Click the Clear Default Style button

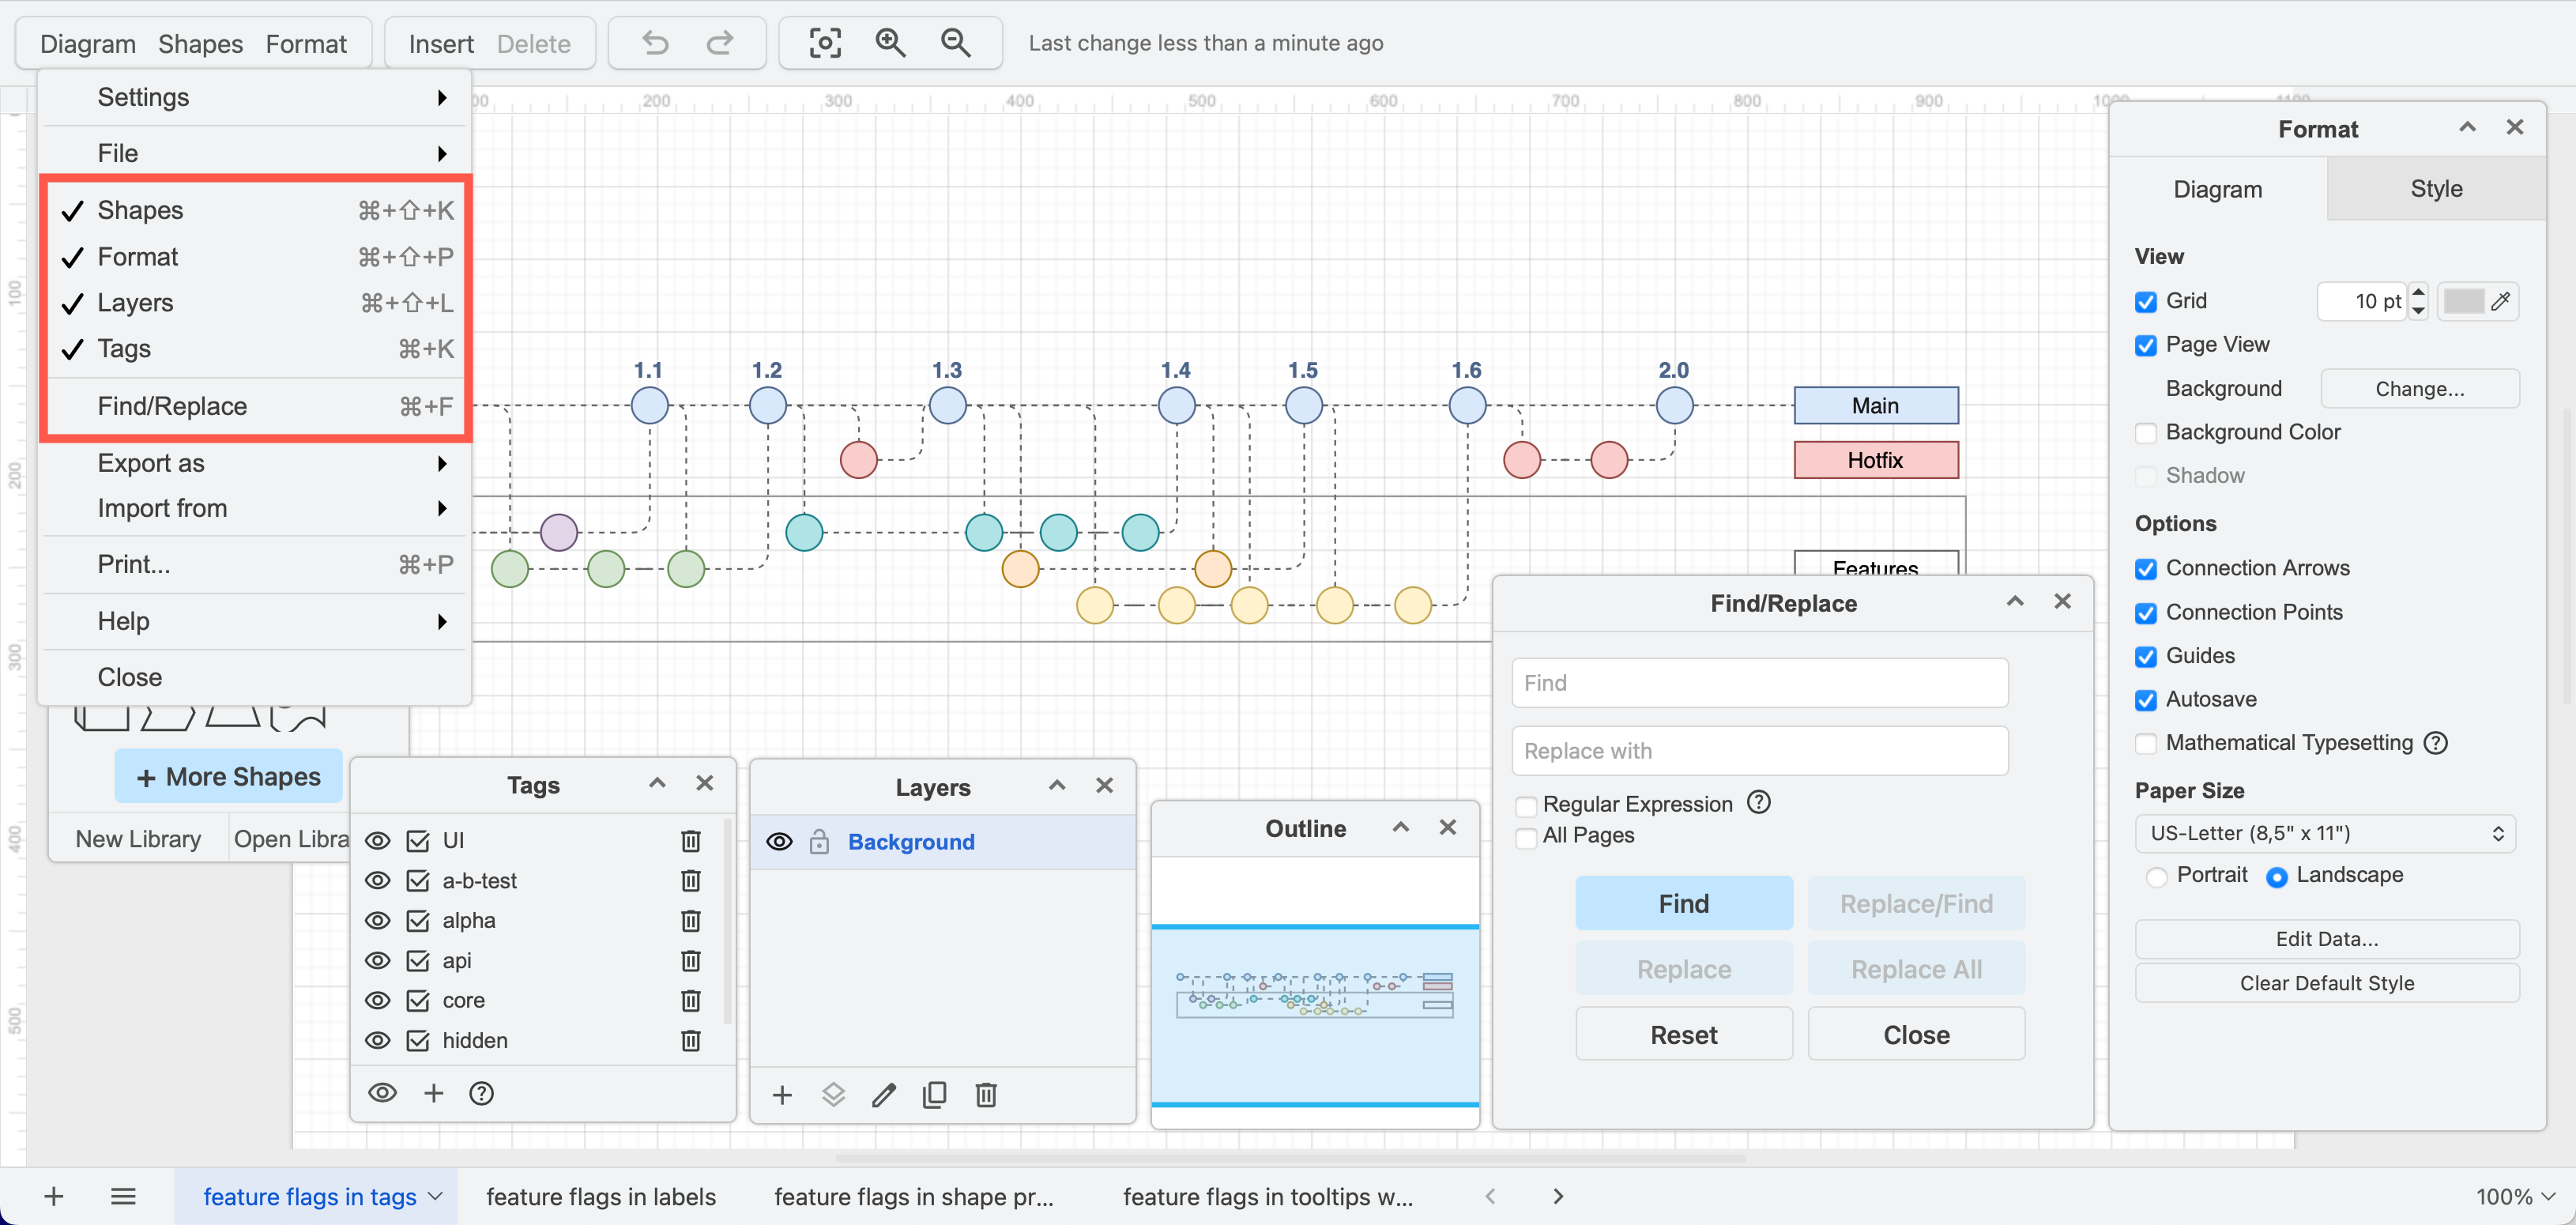click(x=2326, y=982)
